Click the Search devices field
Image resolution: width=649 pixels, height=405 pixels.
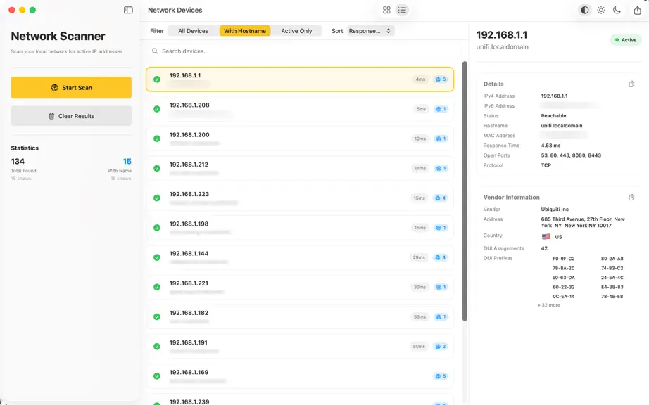point(303,51)
